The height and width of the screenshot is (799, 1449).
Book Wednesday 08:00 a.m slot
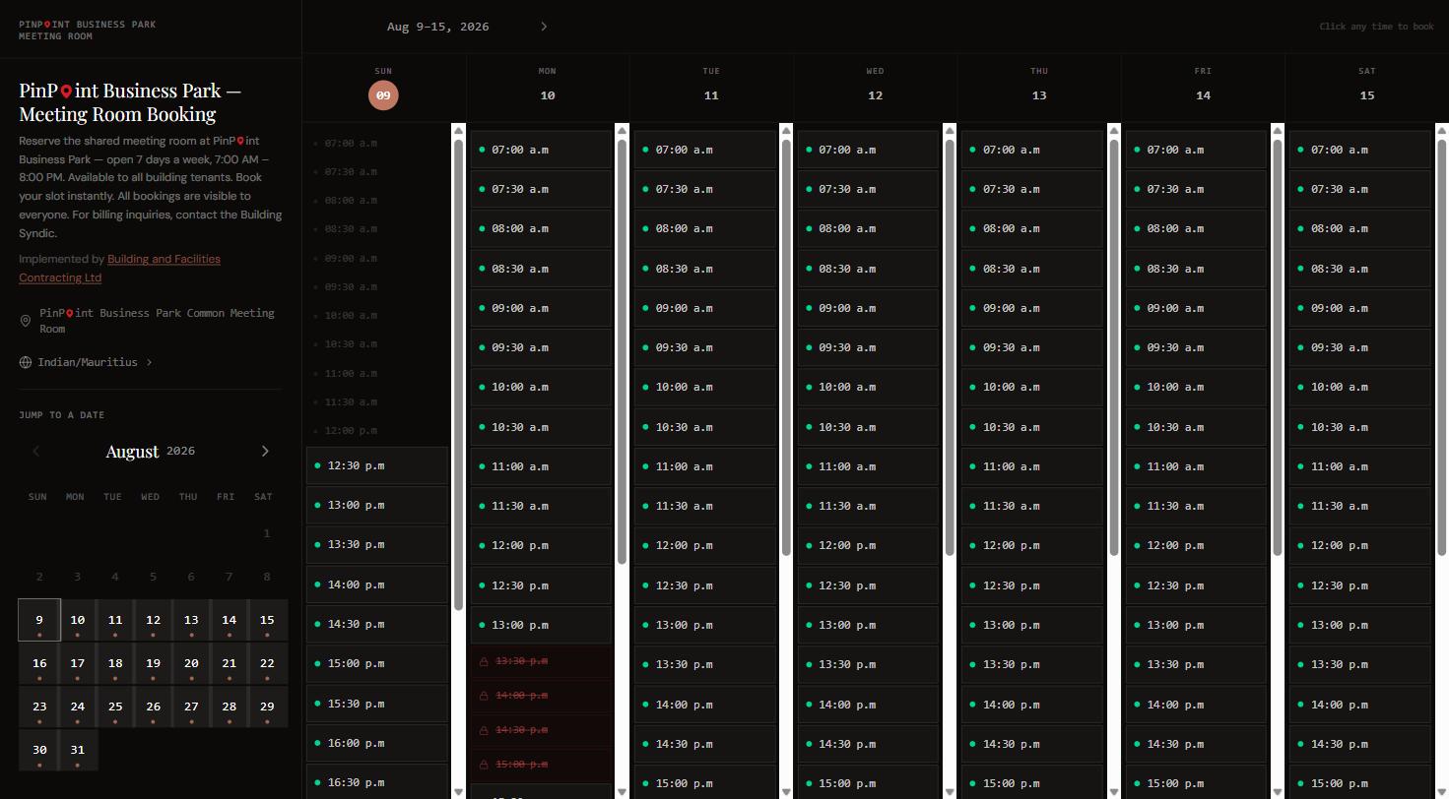point(869,228)
